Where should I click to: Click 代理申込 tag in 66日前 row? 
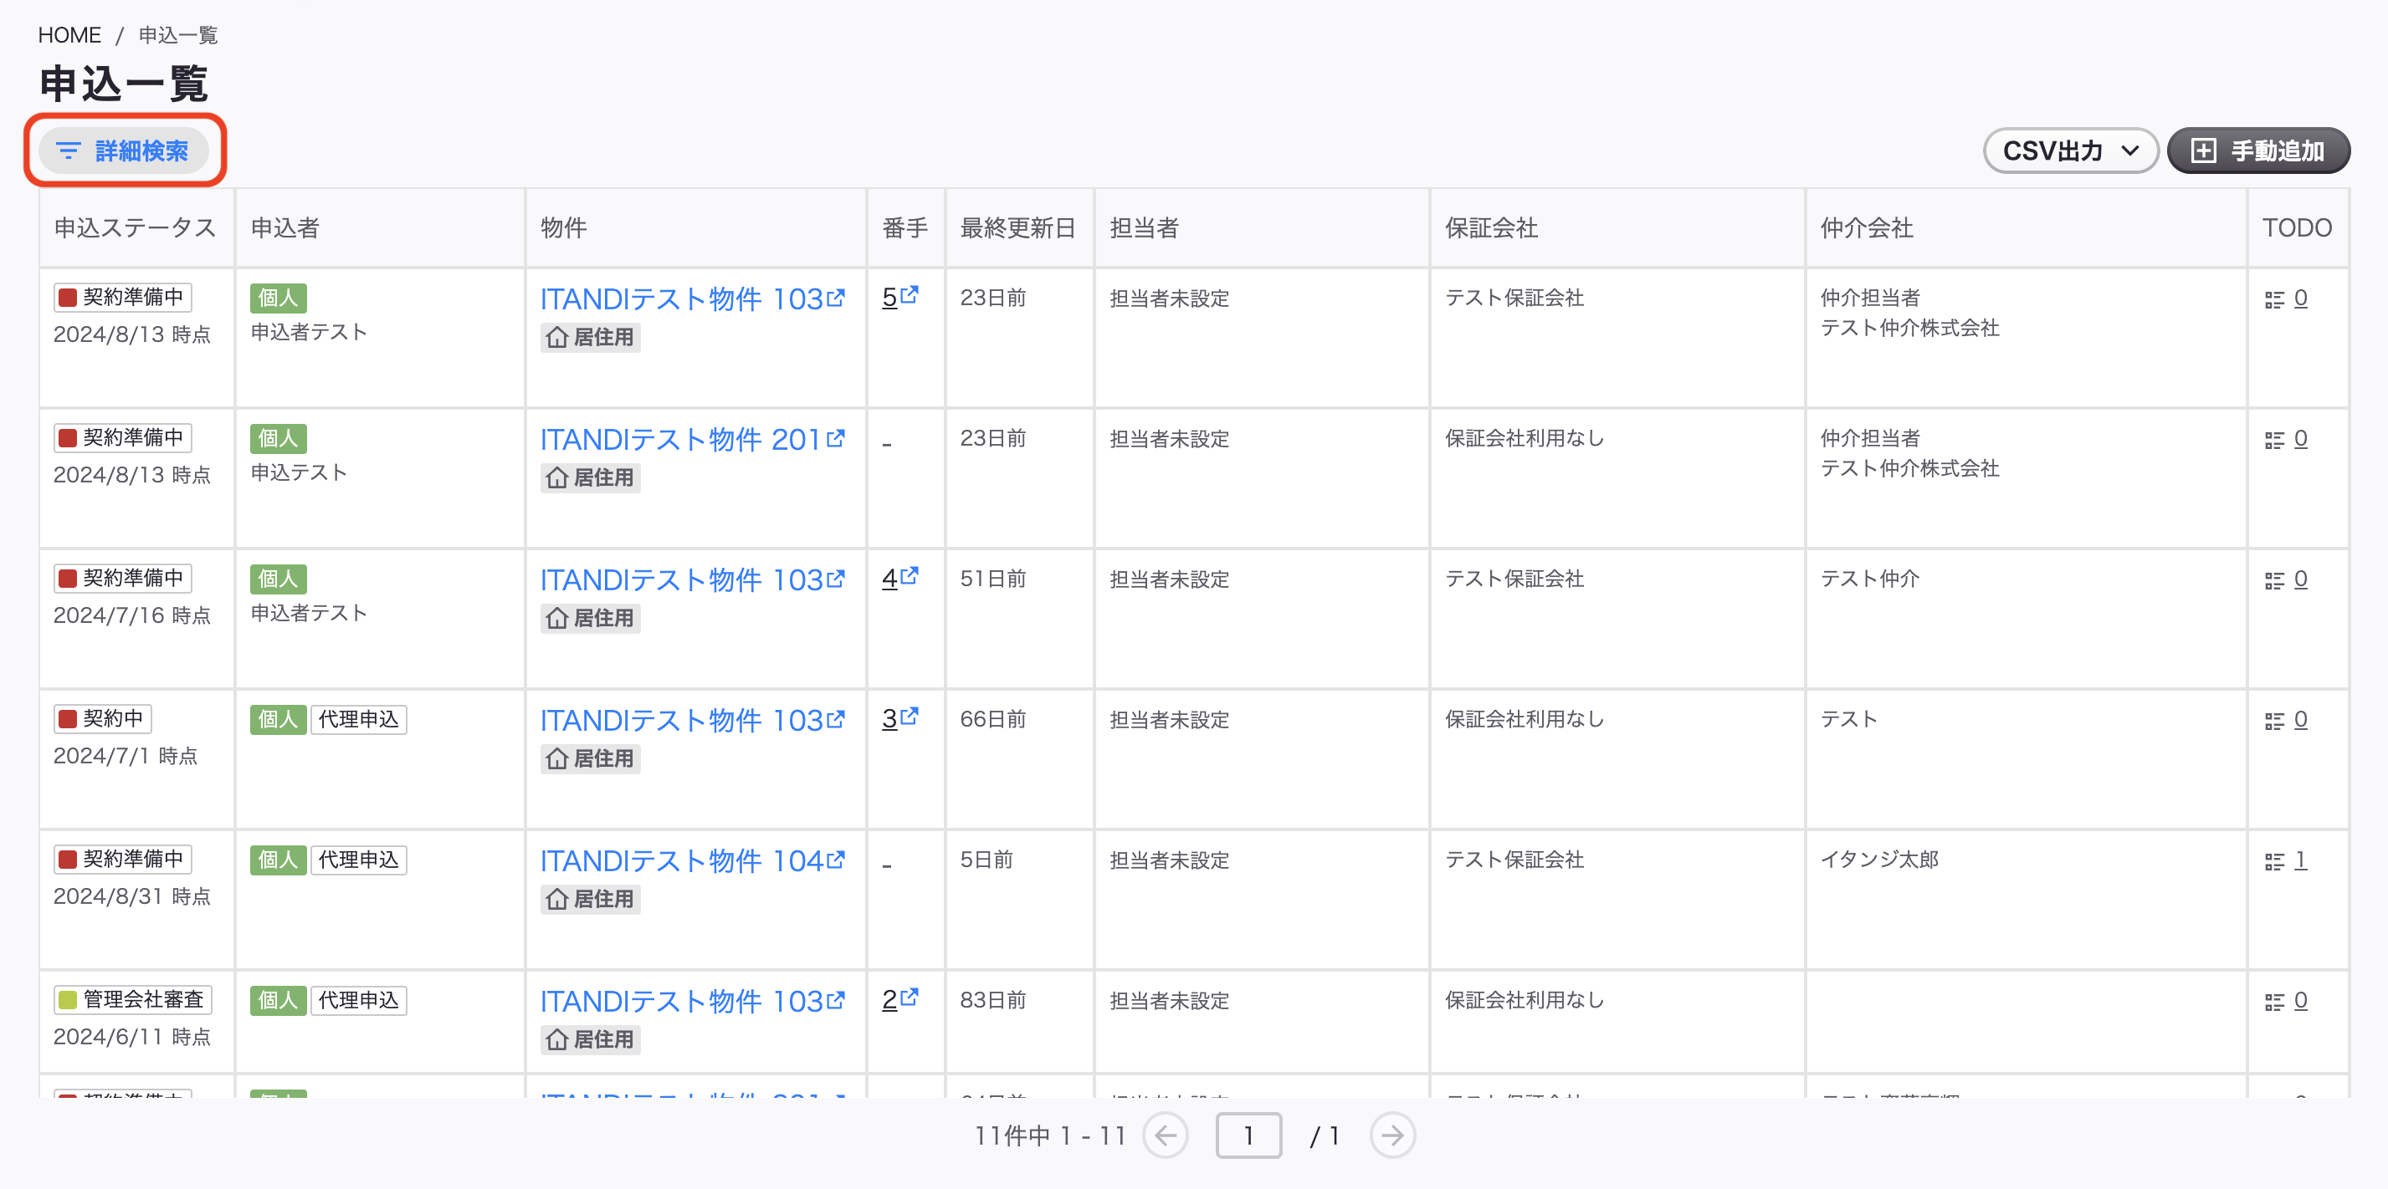coord(359,719)
